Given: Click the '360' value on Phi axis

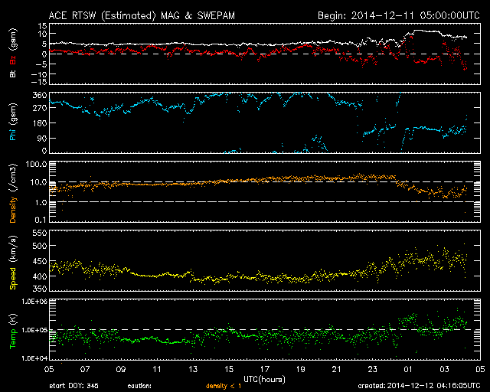Looking at the screenshot, I should pyautogui.click(x=40, y=96).
